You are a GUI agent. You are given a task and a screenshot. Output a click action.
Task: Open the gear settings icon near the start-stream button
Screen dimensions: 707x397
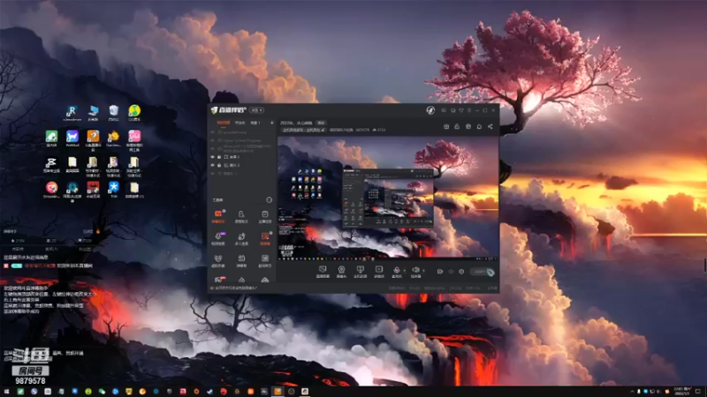coord(461,272)
